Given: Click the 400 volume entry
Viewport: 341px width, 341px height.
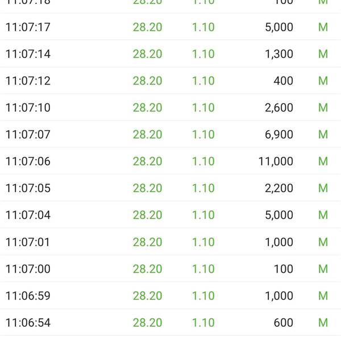Looking at the screenshot, I should click(283, 81).
